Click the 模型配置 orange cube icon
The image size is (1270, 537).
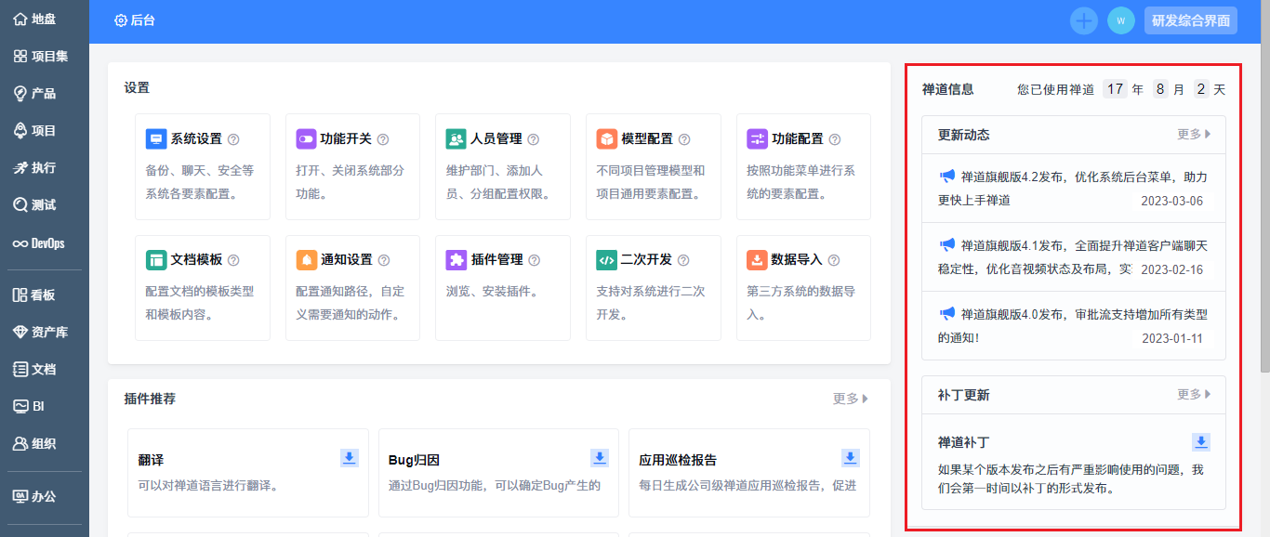(x=606, y=139)
